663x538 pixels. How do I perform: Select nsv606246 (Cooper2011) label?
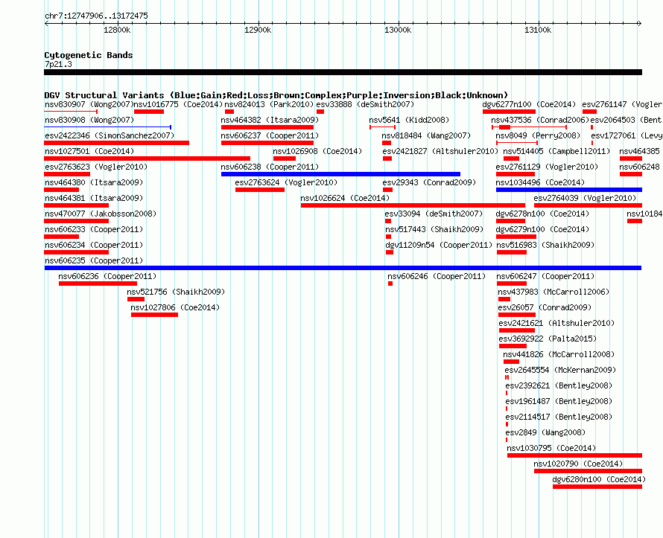(437, 276)
